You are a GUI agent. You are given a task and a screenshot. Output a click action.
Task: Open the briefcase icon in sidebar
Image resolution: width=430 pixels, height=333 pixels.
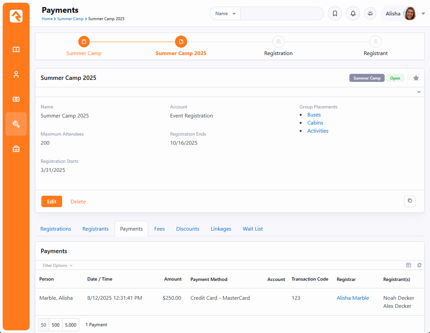click(x=16, y=149)
